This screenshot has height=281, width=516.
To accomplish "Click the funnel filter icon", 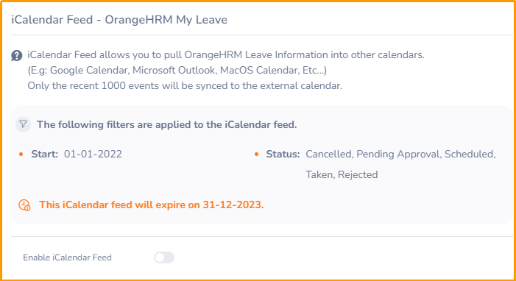I will (x=23, y=124).
